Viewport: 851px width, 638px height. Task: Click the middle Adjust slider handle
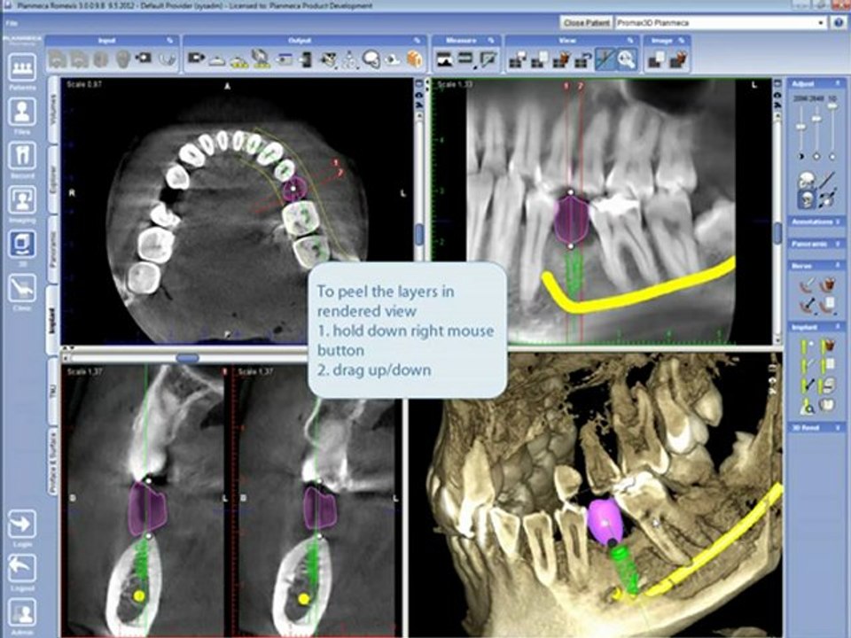pos(816,119)
